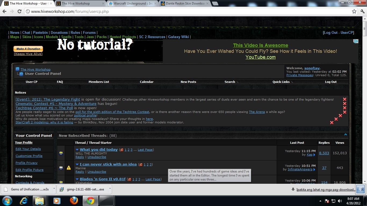Reload the page with the refresh icon
The height and width of the screenshot is (206, 367).
click(x=19, y=12)
